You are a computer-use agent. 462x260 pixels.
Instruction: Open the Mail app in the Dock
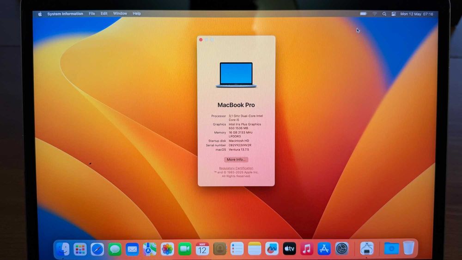click(132, 249)
